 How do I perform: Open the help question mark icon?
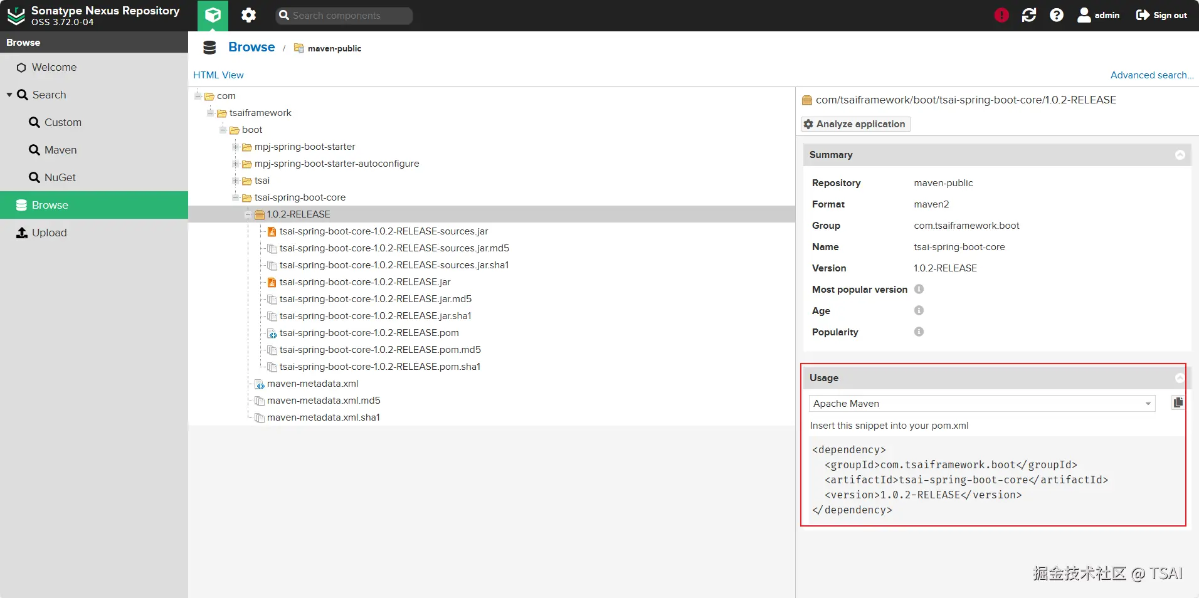[x=1057, y=15]
